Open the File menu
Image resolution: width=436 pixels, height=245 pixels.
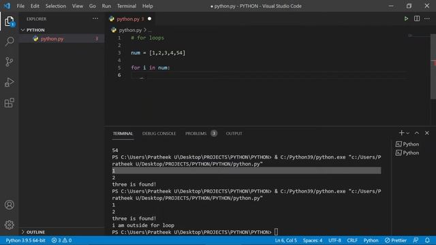point(20,6)
